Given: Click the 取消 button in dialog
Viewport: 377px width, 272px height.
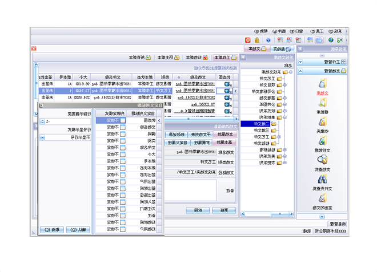Looking at the screenshot, I should point(51,229).
